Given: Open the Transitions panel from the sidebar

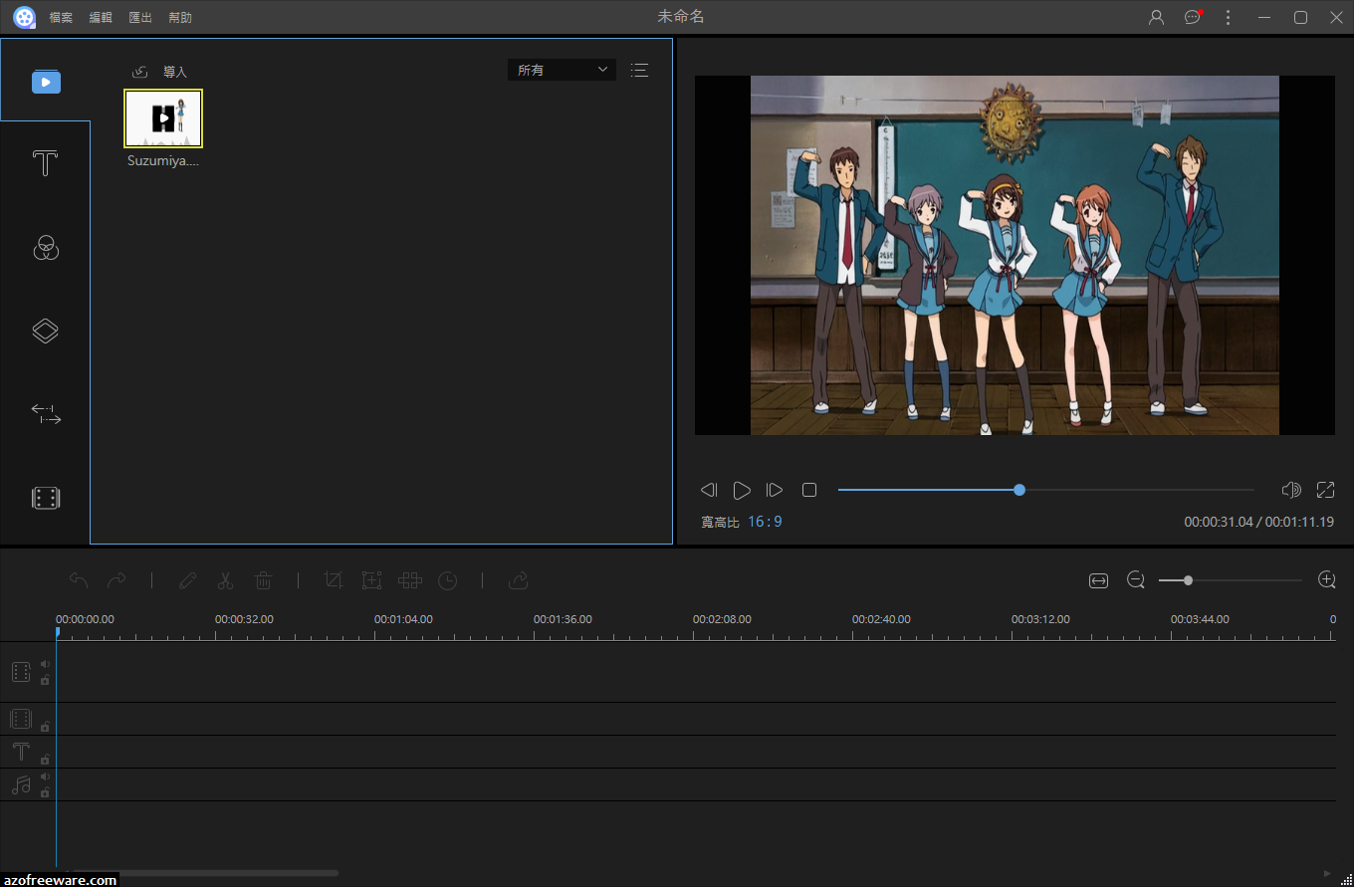Looking at the screenshot, I should pos(45,413).
